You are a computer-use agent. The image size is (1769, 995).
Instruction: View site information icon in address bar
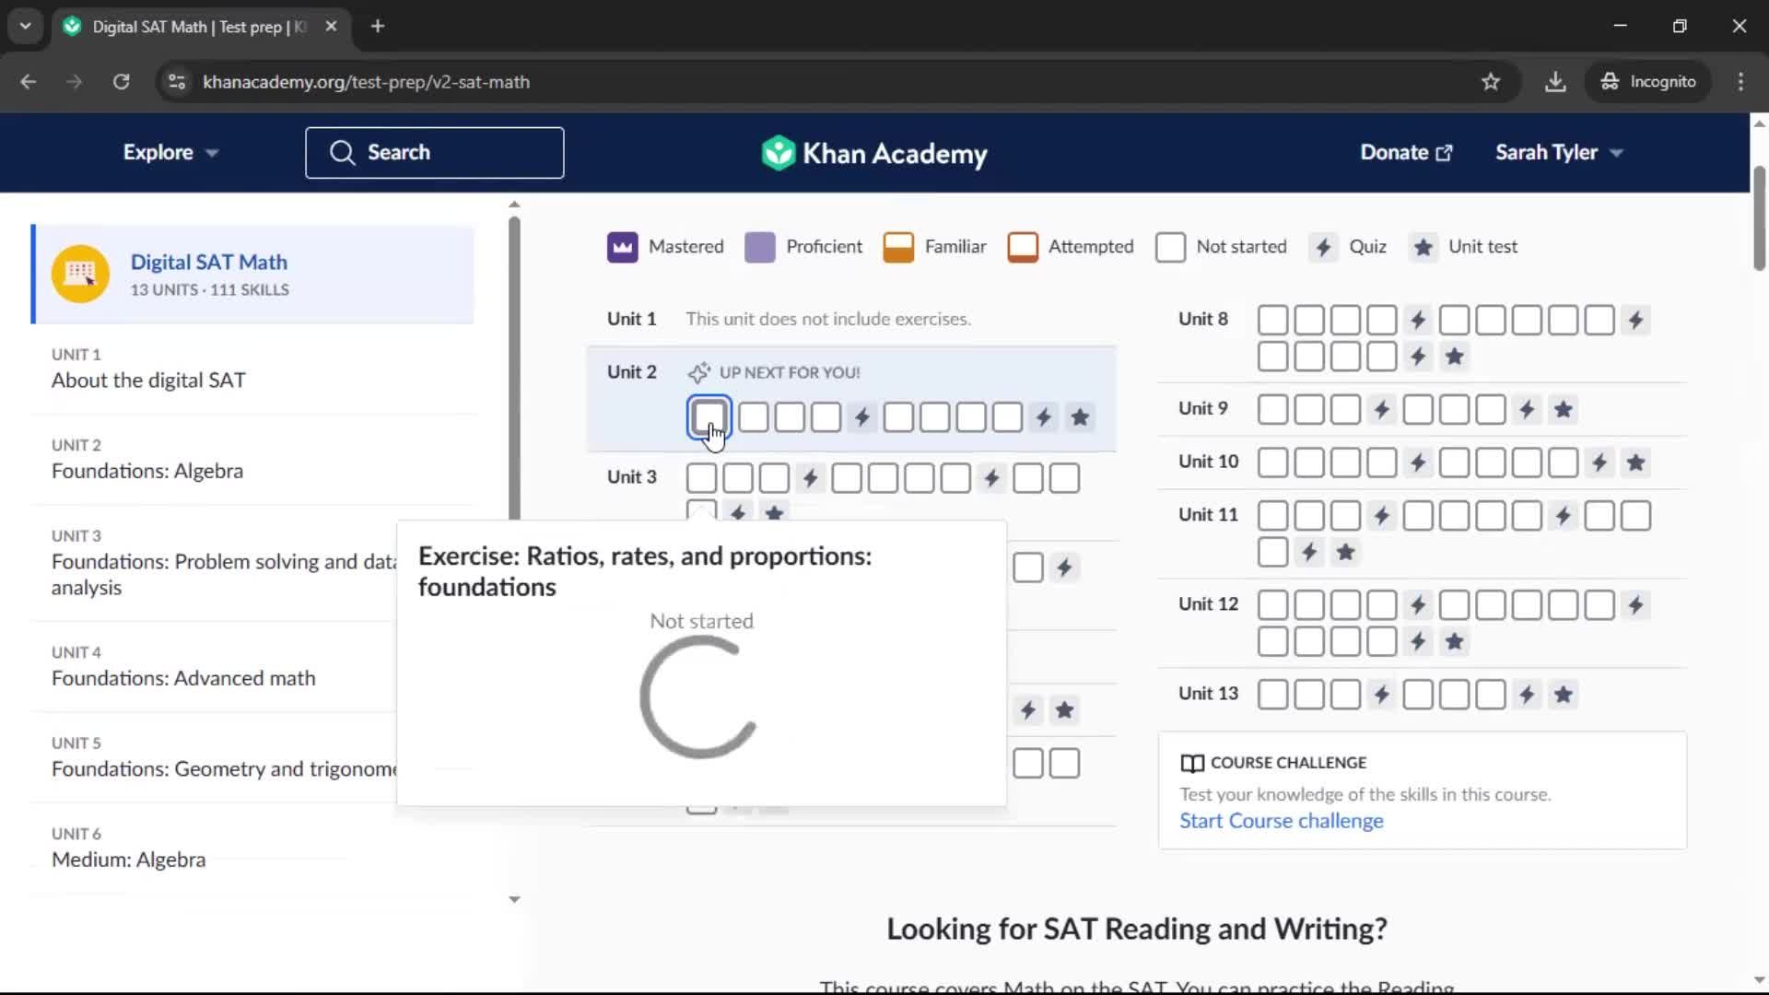[x=177, y=82]
